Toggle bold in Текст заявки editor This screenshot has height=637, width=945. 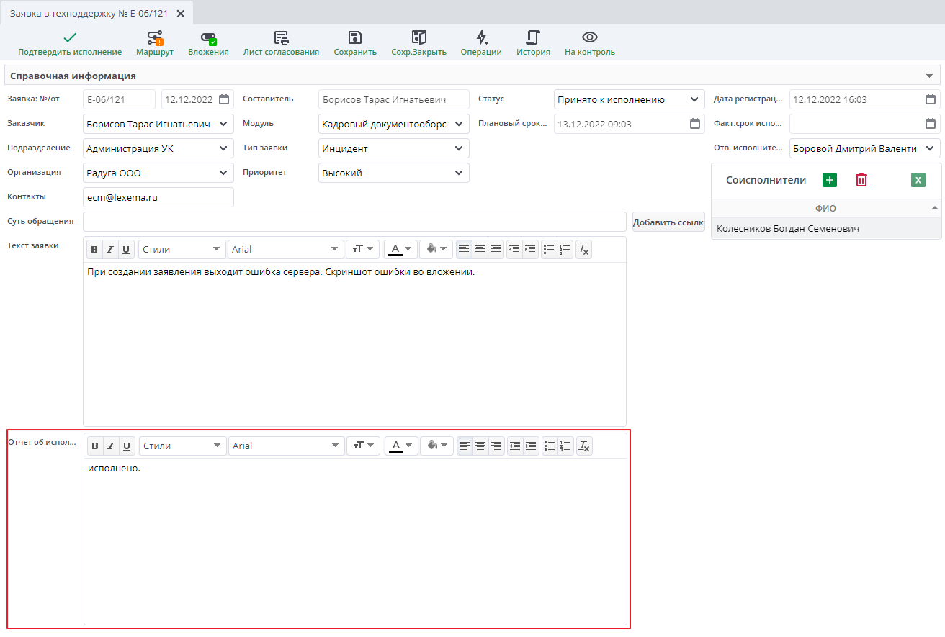94,250
